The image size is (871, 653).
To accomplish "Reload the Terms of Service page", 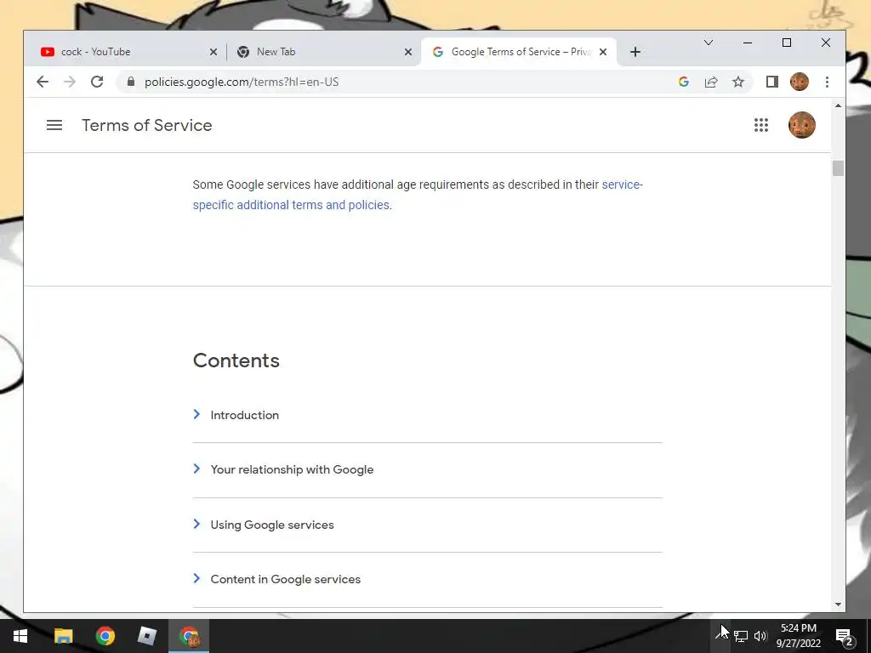I will click(x=97, y=82).
